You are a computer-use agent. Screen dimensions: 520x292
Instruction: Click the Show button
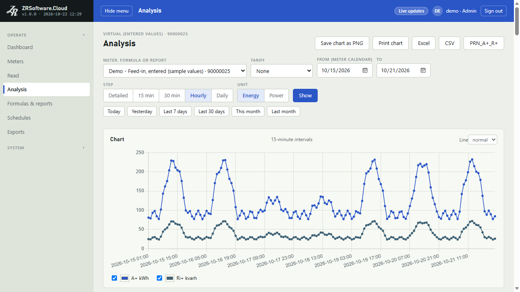pos(305,95)
